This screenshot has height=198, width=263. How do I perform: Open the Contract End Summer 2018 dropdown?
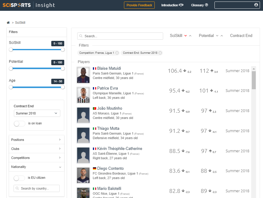[37, 113]
